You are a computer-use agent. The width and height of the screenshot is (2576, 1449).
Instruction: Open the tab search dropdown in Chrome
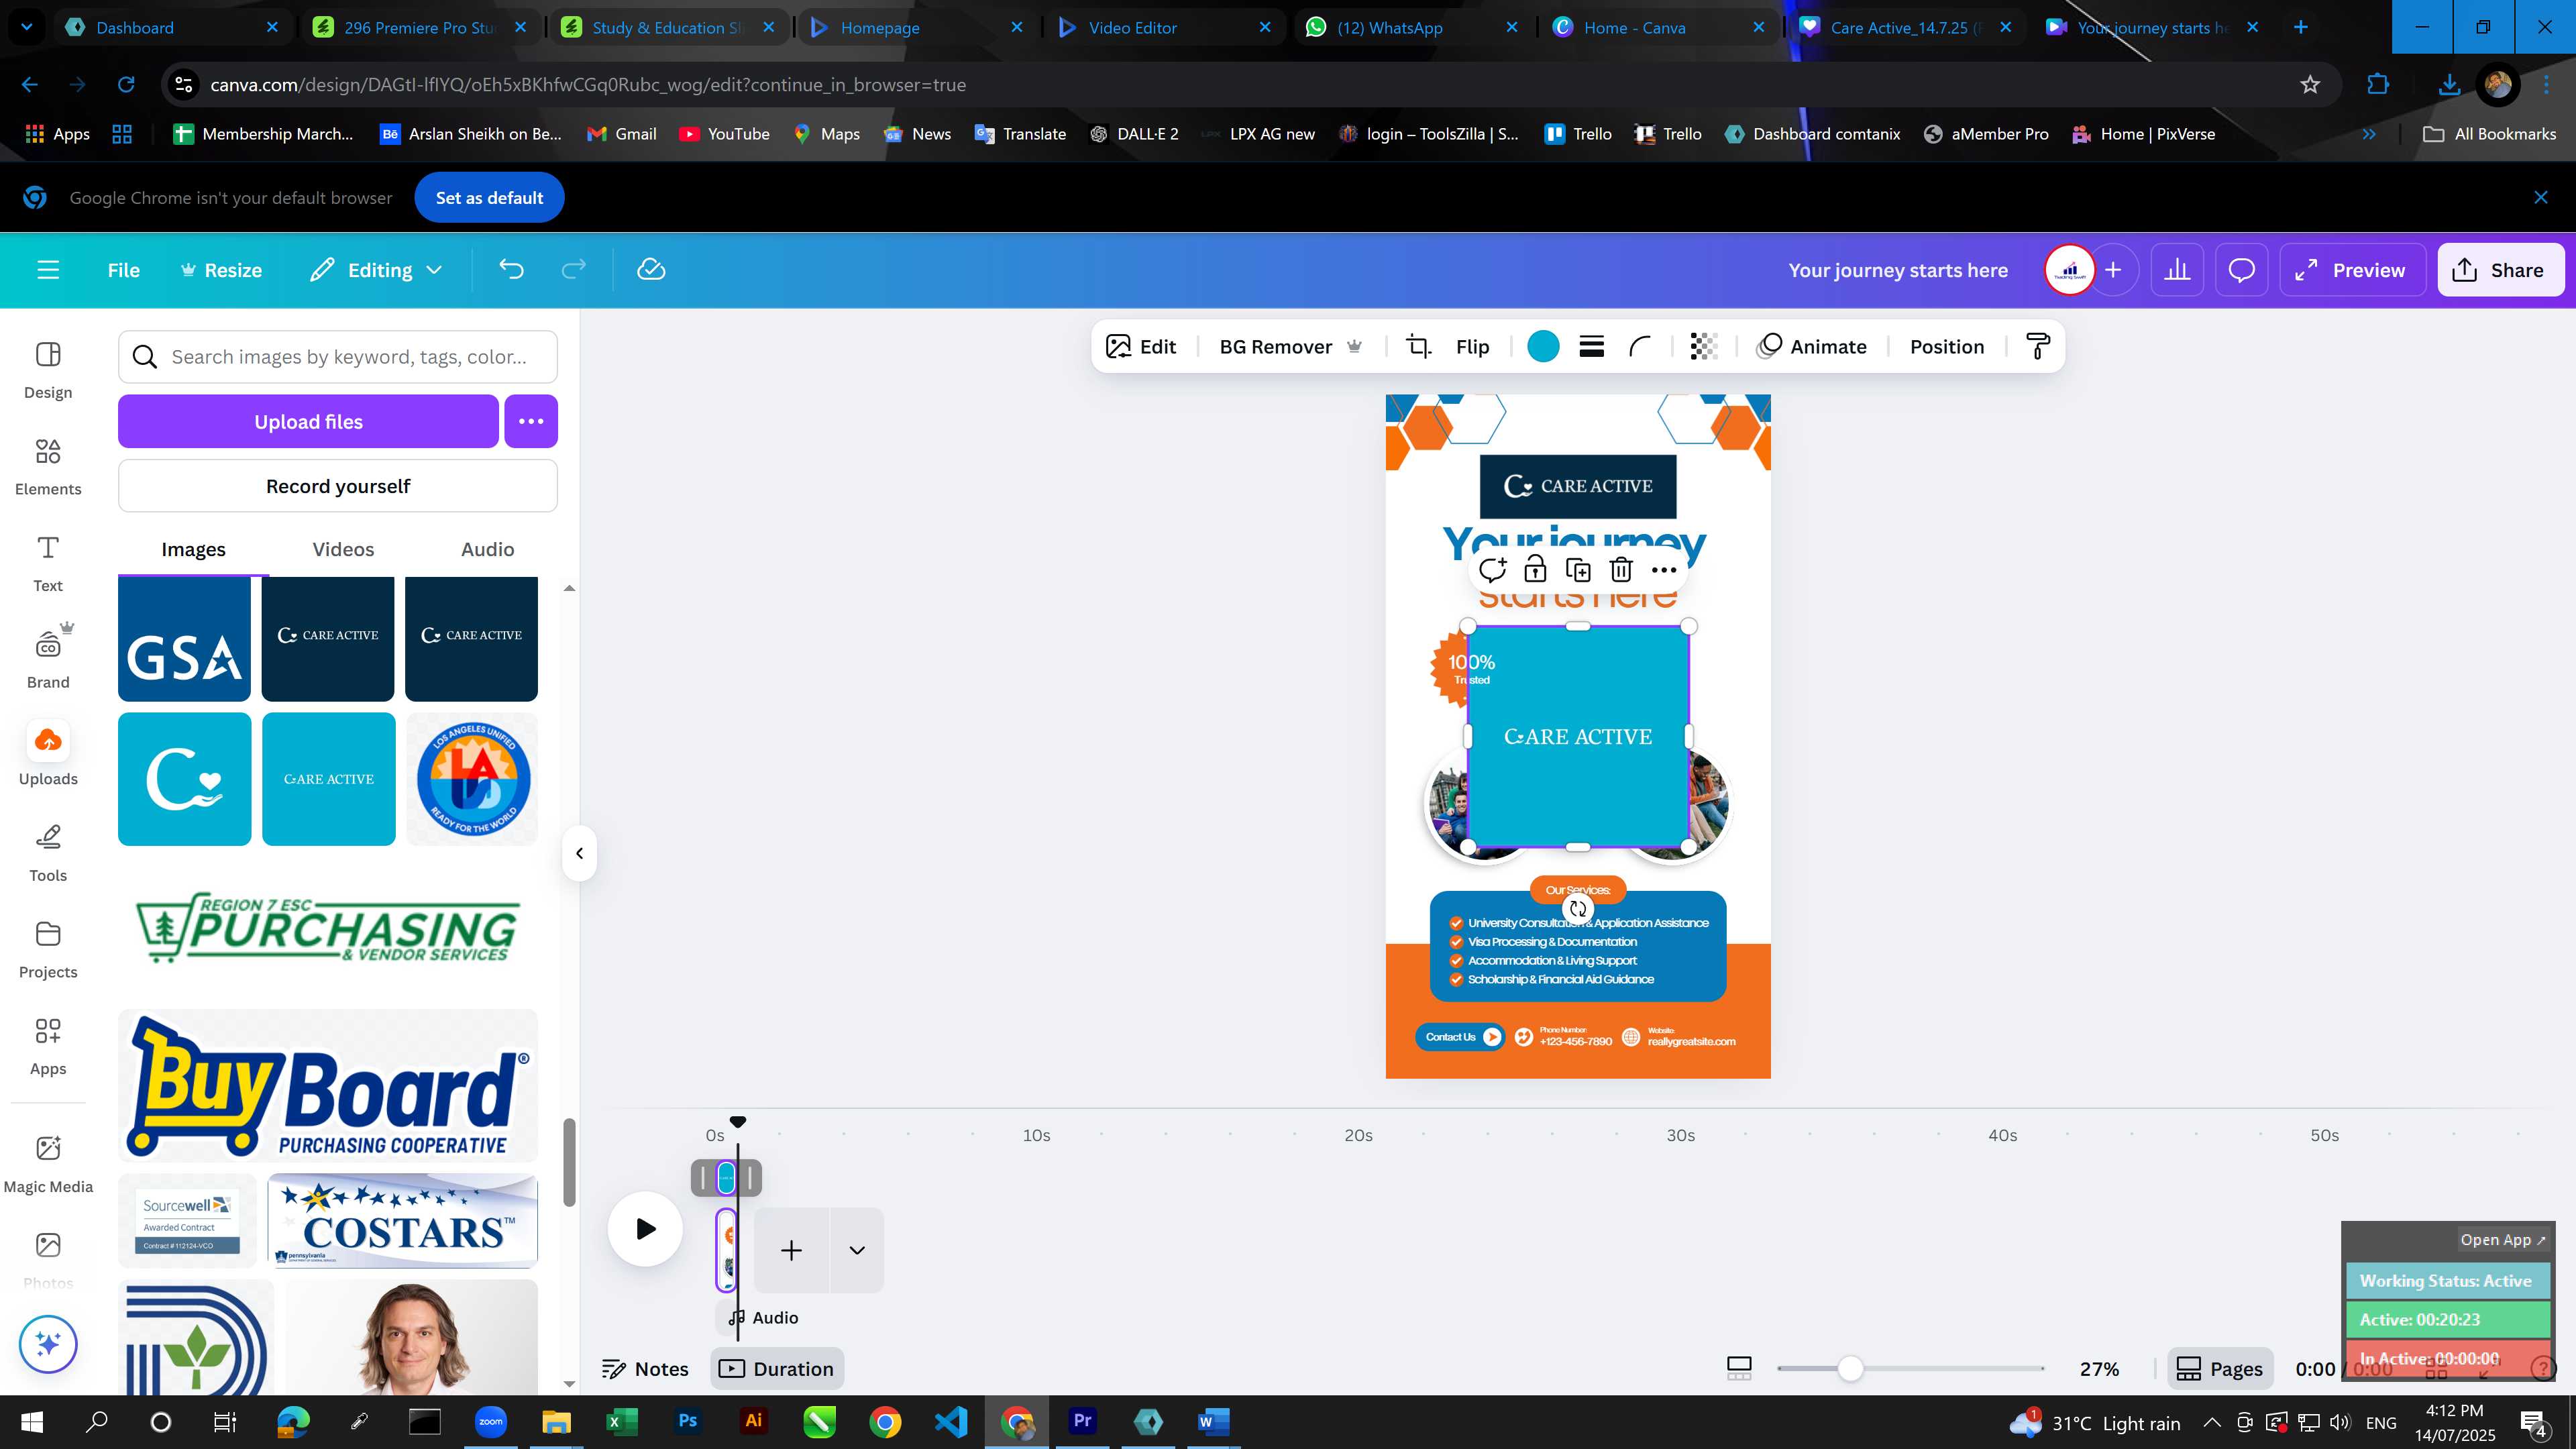point(27,27)
